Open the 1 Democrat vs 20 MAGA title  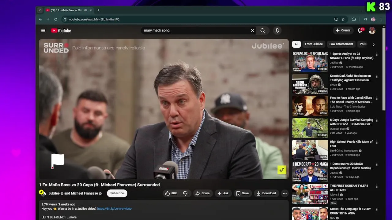(x=351, y=166)
